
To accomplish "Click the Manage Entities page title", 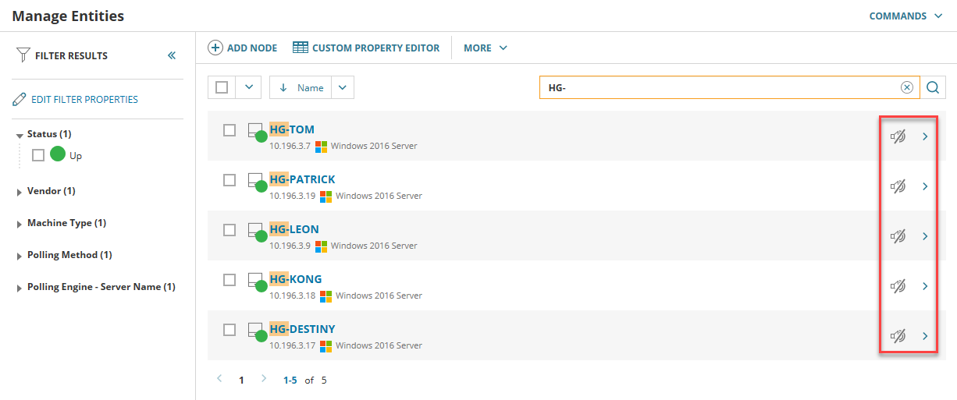I will tap(68, 16).
